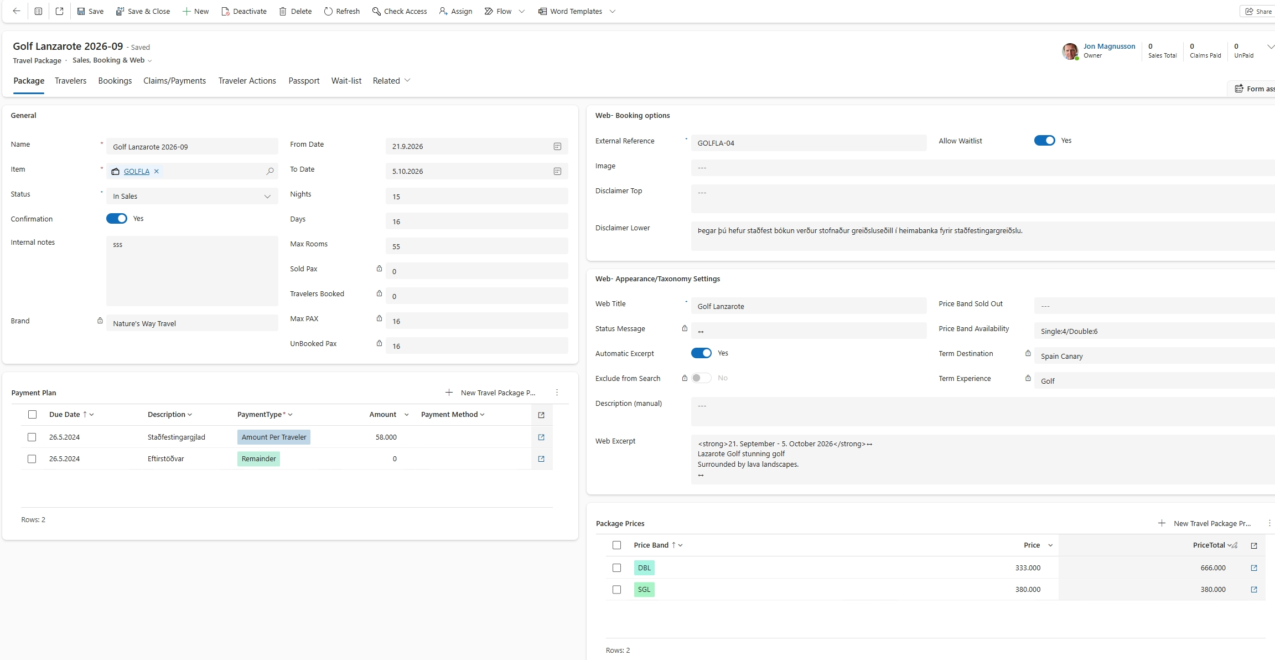Go back using the back arrow
The height and width of the screenshot is (660, 1275).
click(17, 11)
